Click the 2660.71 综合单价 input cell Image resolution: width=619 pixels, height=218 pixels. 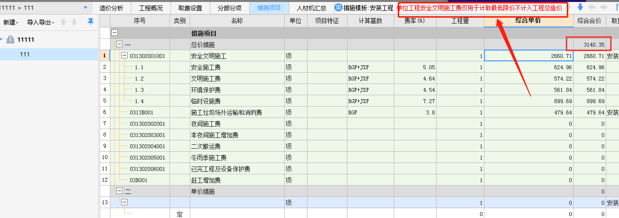[528, 56]
